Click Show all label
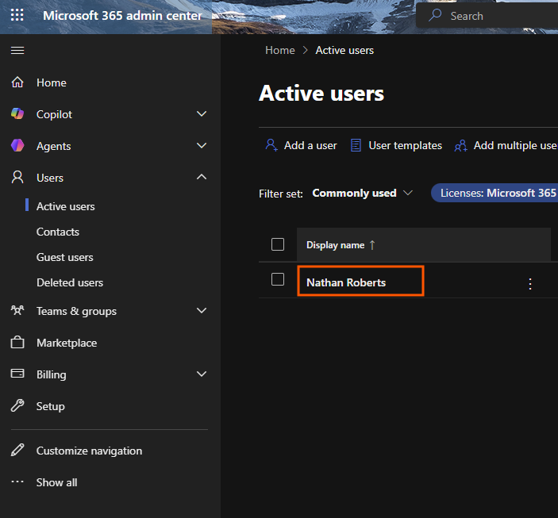This screenshot has width=558, height=518. [x=56, y=482]
